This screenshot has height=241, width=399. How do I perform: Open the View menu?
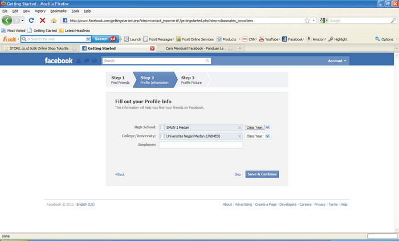tap(26, 11)
